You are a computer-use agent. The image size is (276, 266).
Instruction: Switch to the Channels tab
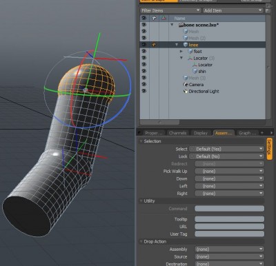click(177, 133)
